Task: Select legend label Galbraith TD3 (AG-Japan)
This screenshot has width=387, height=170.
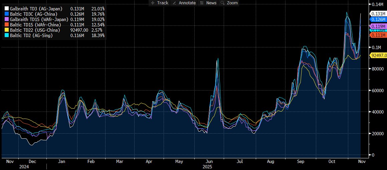Action: coord(36,9)
